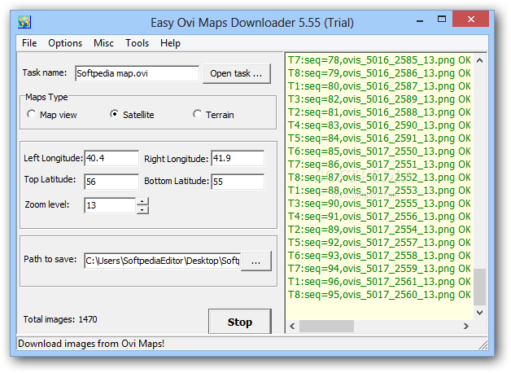Click log line T6:seq=93 ovis_5017_2558

(x=379, y=256)
